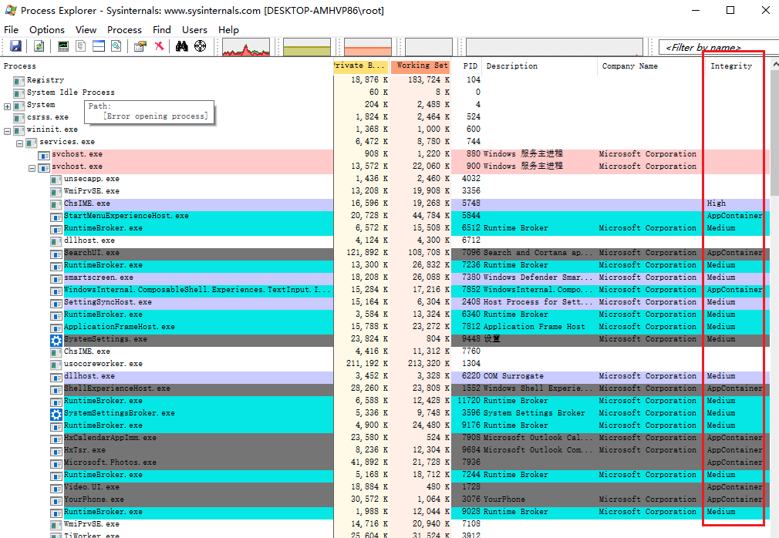This screenshot has height=538, width=779.
Task: Click the red X Kill Process icon
Action: tap(159, 46)
